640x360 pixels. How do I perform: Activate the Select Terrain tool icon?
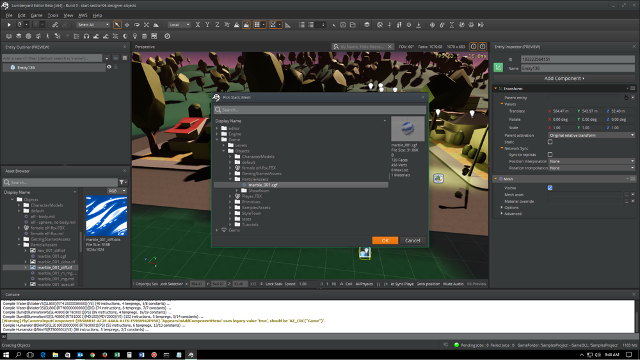click(x=156, y=25)
